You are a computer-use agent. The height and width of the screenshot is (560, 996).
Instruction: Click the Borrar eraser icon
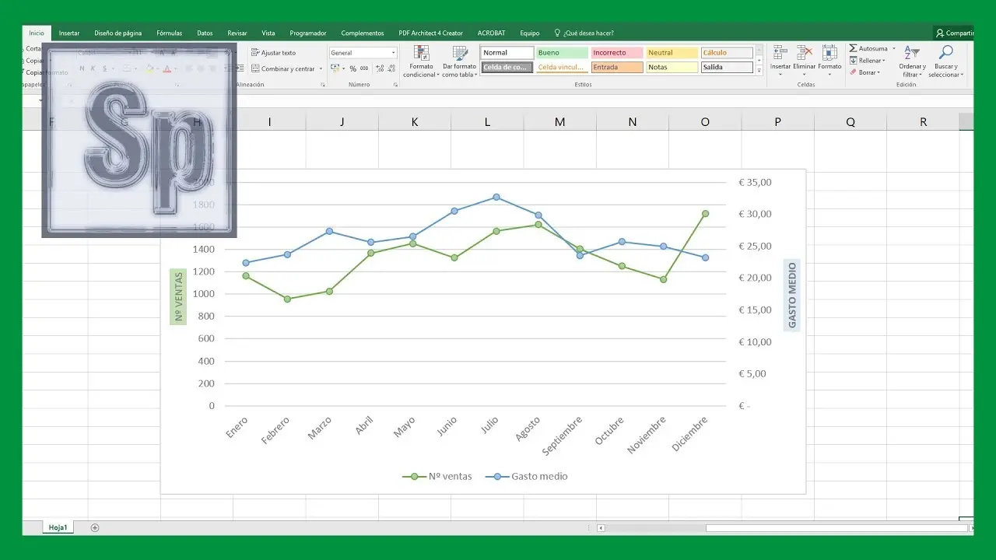tap(852, 72)
